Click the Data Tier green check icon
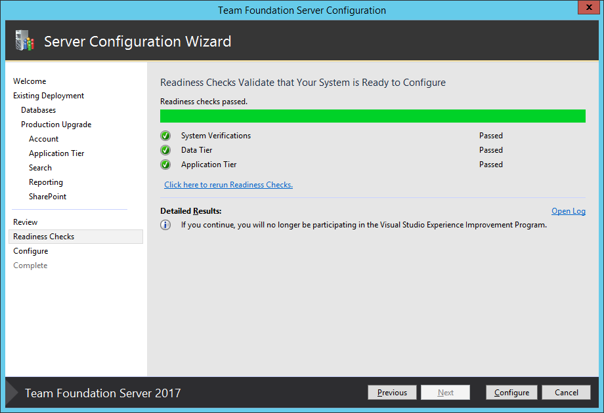The width and height of the screenshot is (604, 413). (x=165, y=150)
